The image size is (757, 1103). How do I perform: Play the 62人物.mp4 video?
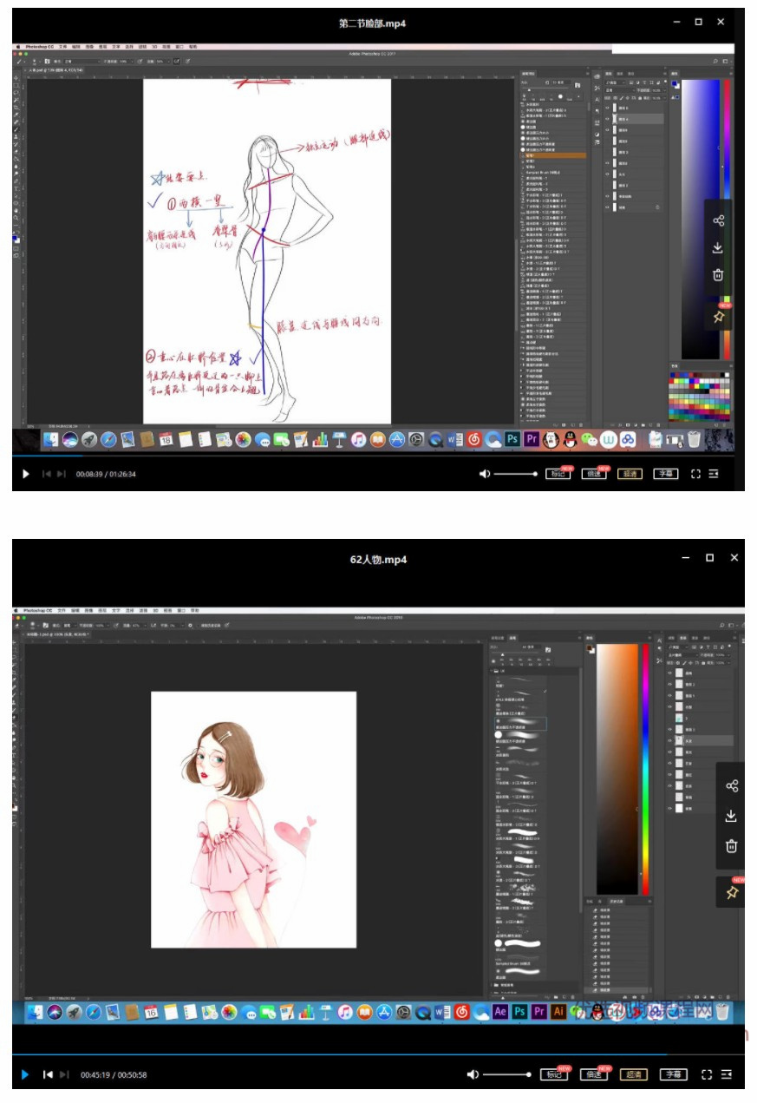25,1074
